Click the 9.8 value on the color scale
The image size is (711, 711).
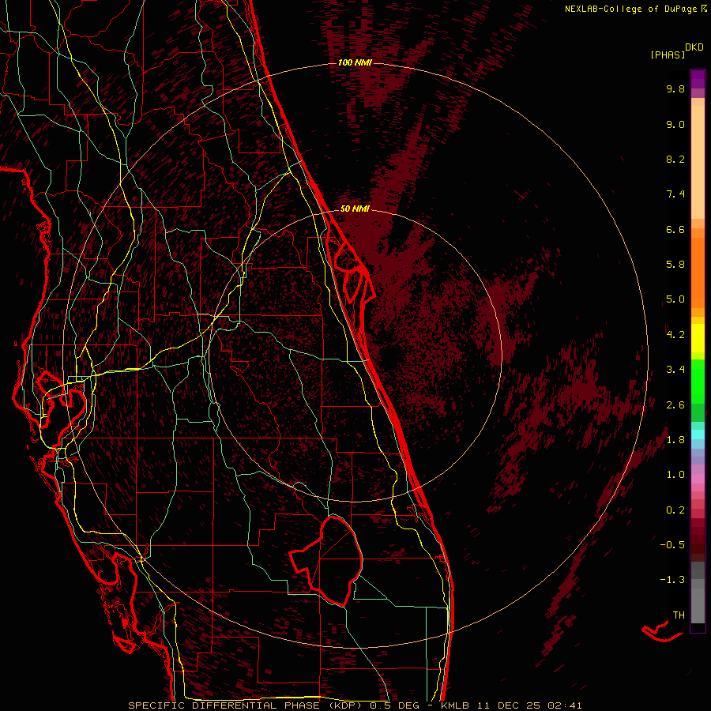[x=675, y=88]
